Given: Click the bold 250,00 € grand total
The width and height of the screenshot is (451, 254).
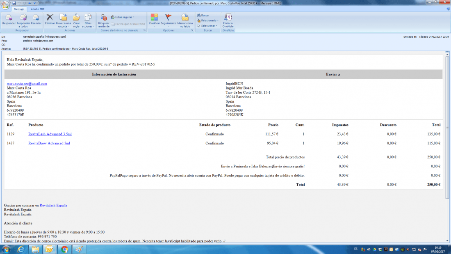Looking at the screenshot, I should pos(434,185).
